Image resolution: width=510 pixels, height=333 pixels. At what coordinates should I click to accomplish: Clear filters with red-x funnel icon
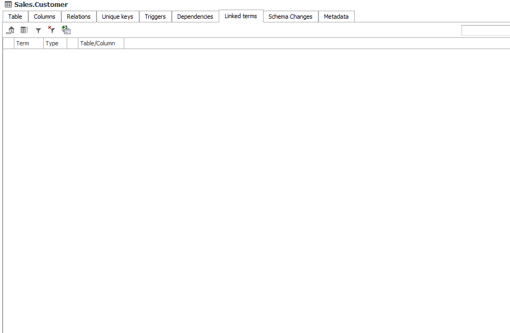(x=52, y=30)
